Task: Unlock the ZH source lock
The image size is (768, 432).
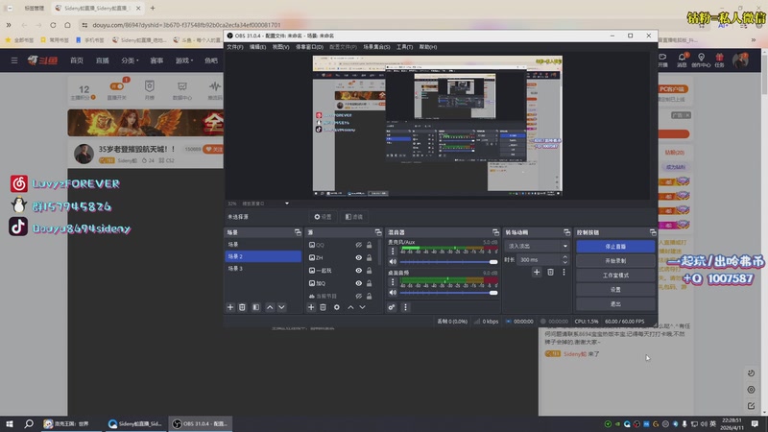Action: pos(370,257)
